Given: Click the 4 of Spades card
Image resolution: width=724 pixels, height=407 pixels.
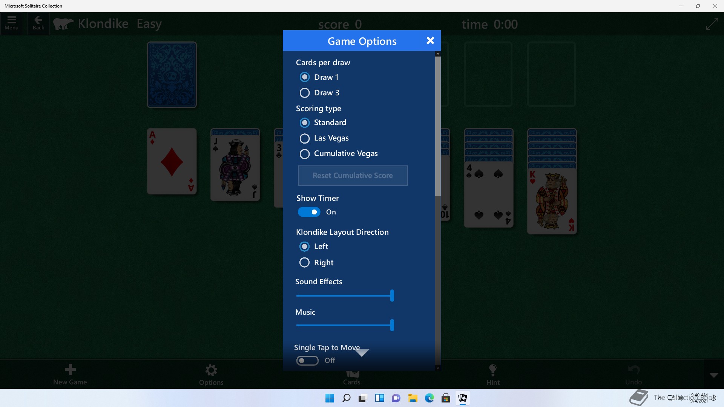Looking at the screenshot, I should tap(489, 194).
